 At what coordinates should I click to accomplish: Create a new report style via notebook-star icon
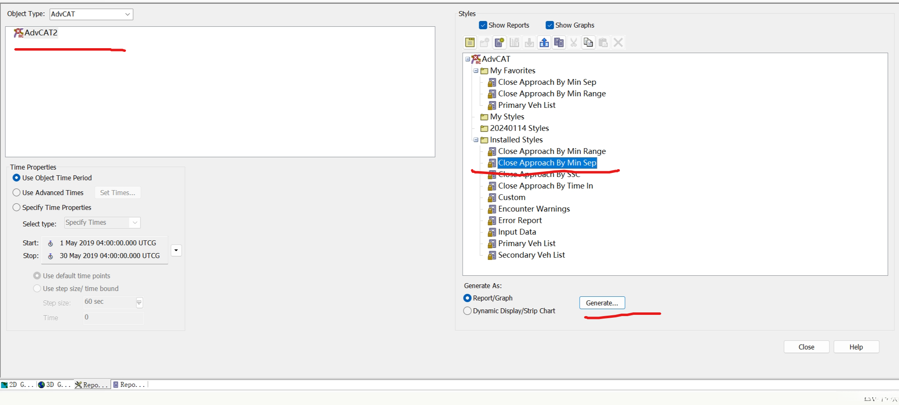tap(499, 42)
